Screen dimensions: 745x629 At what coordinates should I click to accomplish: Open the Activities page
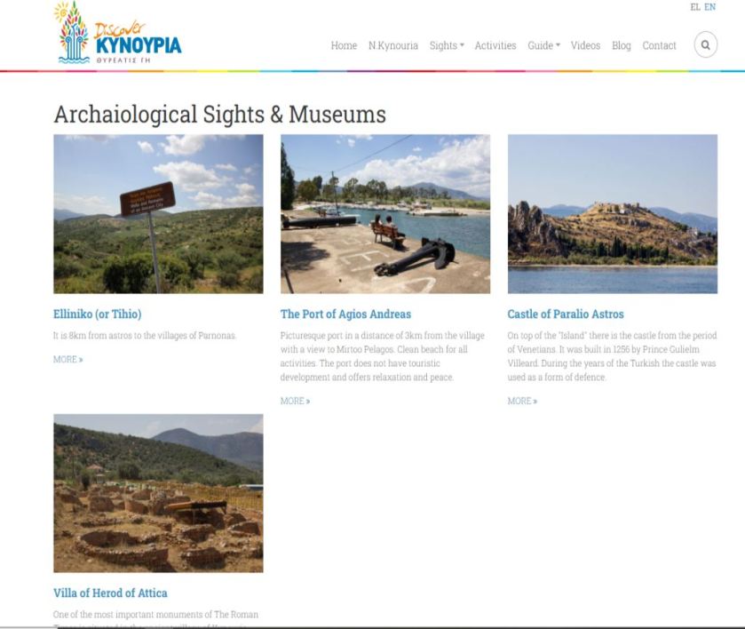(x=495, y=45)
